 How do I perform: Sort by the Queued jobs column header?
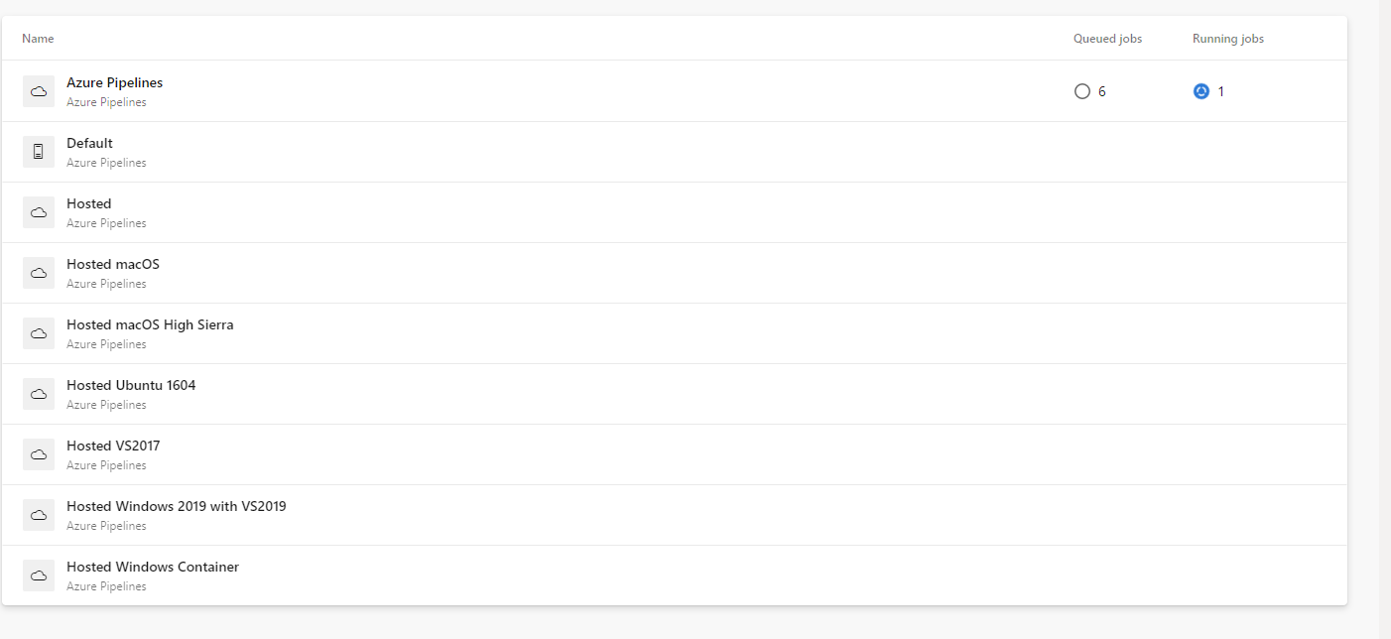point(1107,39)
